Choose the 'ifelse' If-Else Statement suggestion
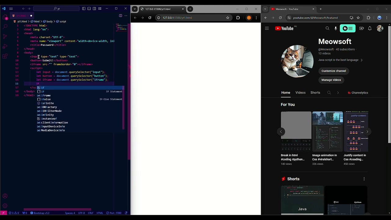 79,99
